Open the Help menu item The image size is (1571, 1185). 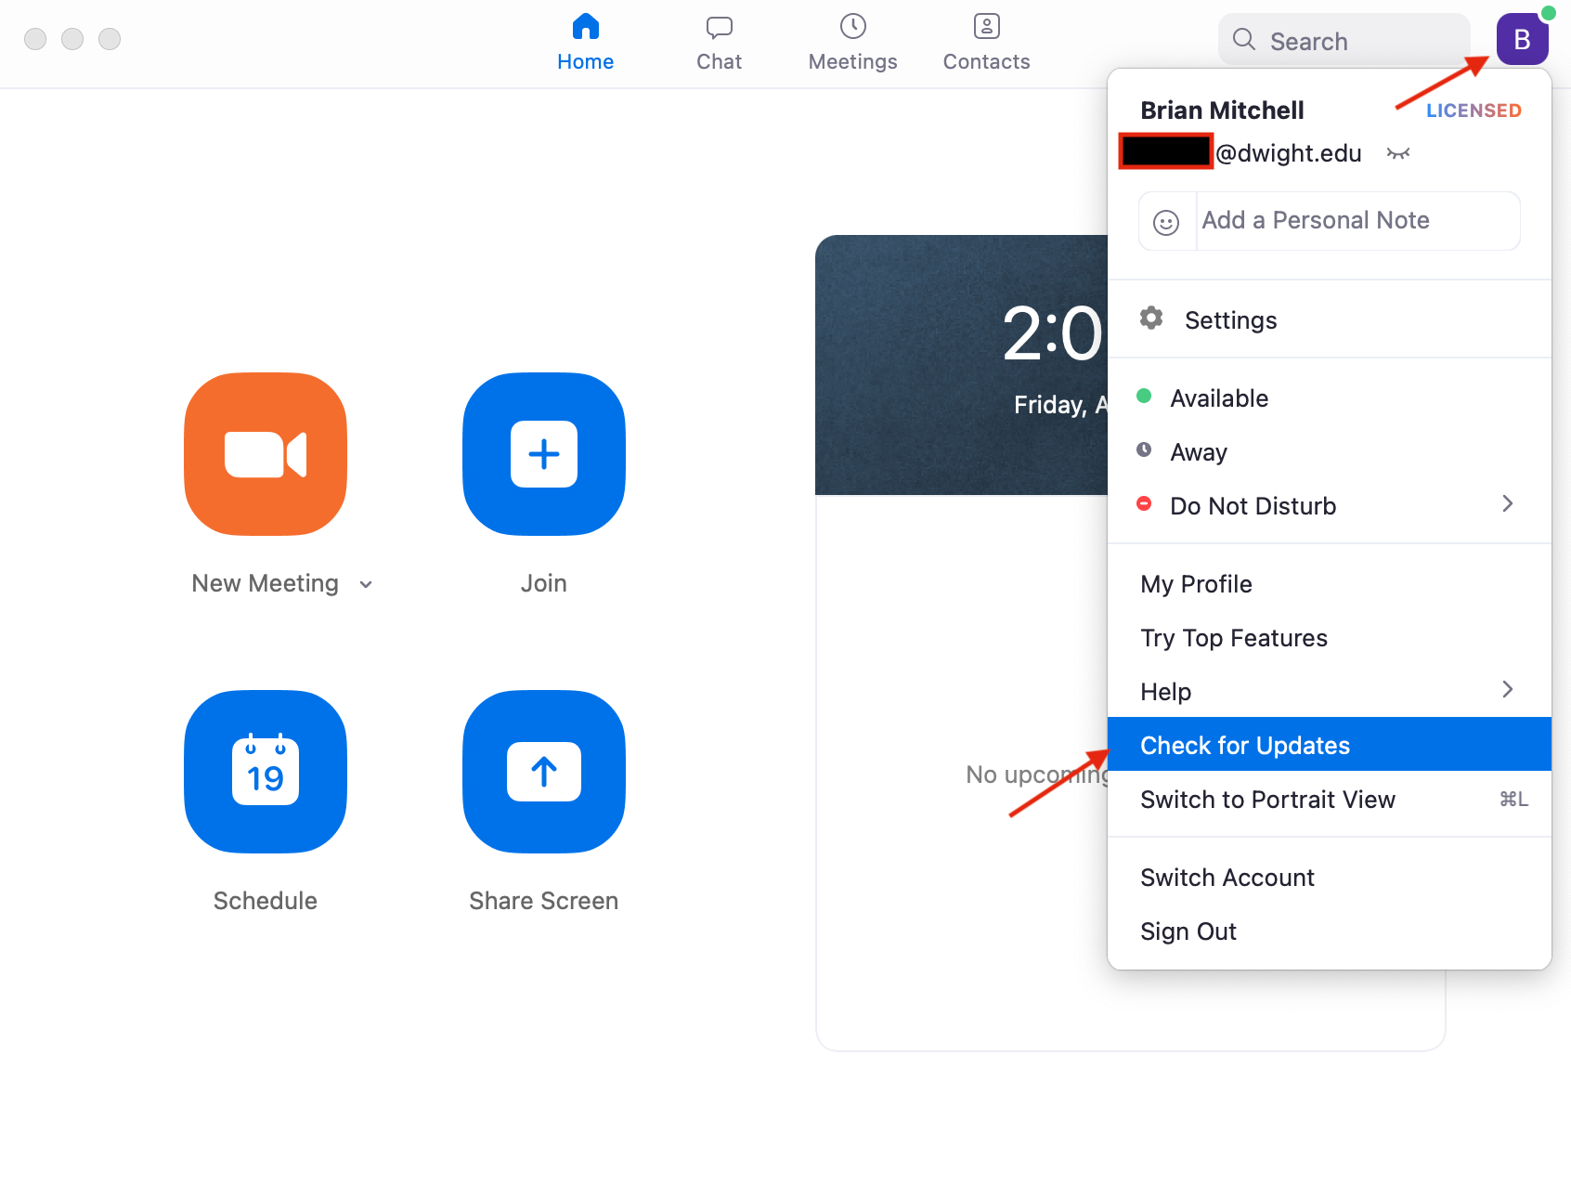(1330, 692)
